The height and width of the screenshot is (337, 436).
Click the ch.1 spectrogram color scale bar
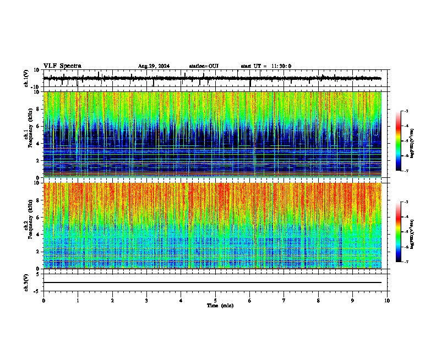tap(398, 141)
